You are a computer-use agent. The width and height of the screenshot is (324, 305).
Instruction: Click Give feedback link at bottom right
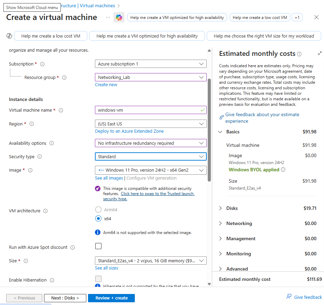point(308,297)
